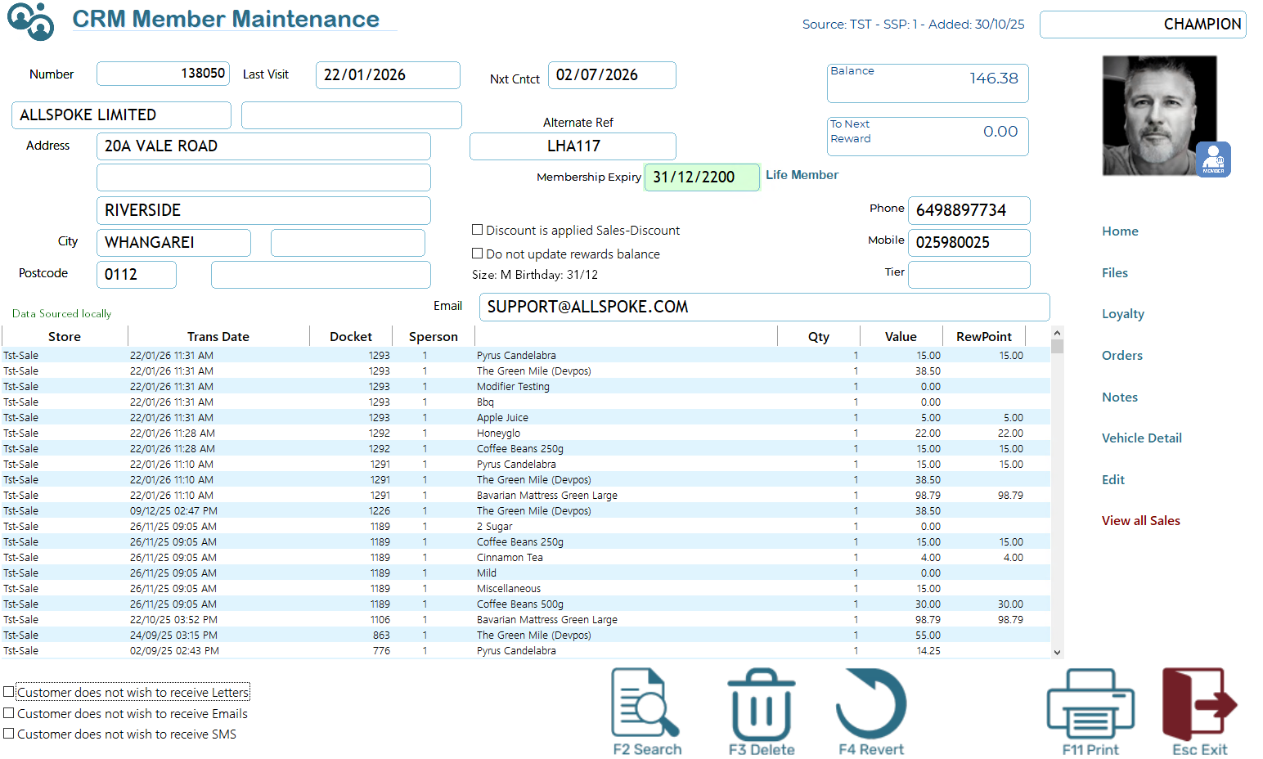Click the F4 Revert arrow icon
1263x759 pixels.
coord(870,704)
